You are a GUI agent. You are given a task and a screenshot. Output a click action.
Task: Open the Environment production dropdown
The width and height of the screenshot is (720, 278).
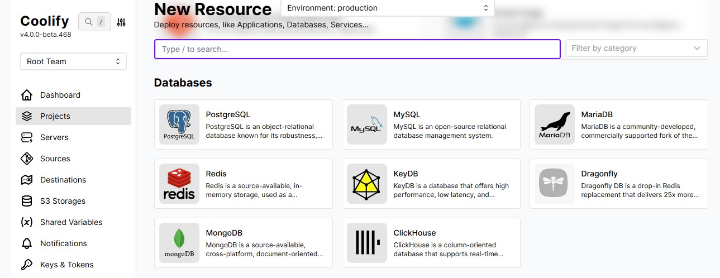[387, 8]
